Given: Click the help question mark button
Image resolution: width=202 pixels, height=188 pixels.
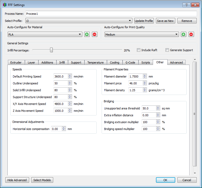Looking at the screenshot, I should coord(187,5).
